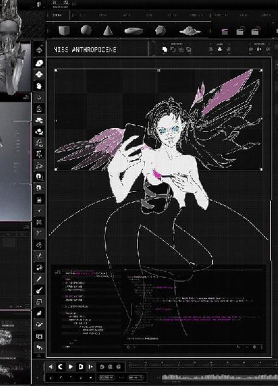Select the saucer-shaped terrain primitive

(x=190, y=31)
